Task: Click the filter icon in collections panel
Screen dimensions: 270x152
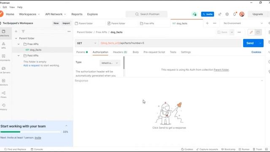Action: coord(23,31)
